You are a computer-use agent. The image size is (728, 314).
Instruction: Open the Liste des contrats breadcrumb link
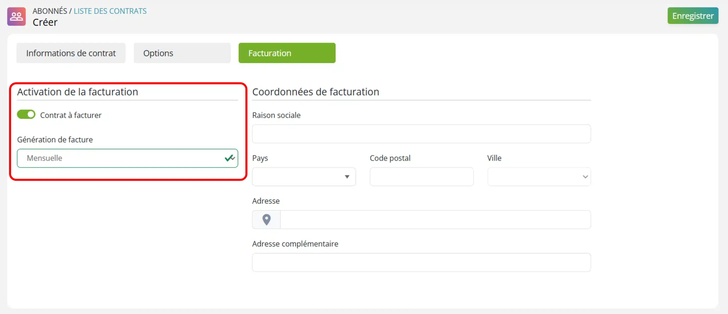click(110, 11)
